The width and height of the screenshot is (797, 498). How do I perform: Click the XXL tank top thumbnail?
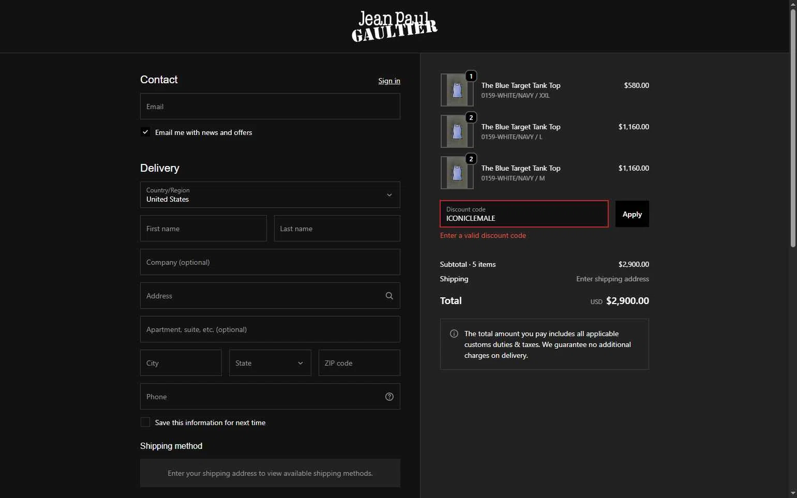pos(457,90)
